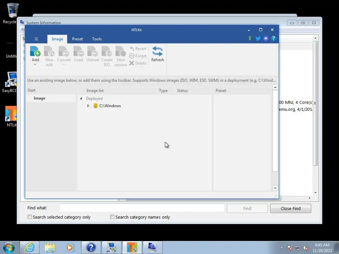339x254 pixels.
Task: Click the Revert toolbar item
Action: click(x=138, y=49)
